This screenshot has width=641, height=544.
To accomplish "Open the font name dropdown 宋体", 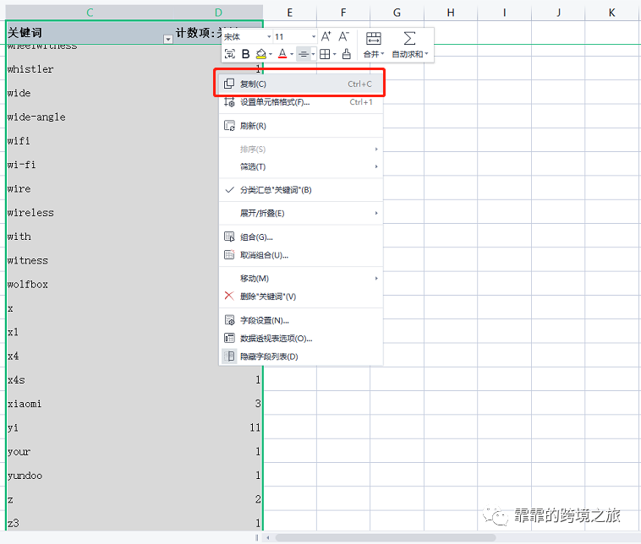I will pos(269,37).
